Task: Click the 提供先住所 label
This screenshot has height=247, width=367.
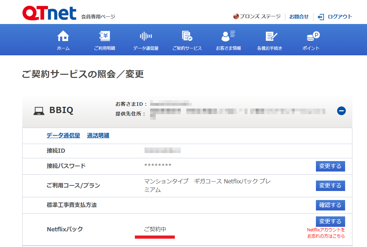Action: 130,114
